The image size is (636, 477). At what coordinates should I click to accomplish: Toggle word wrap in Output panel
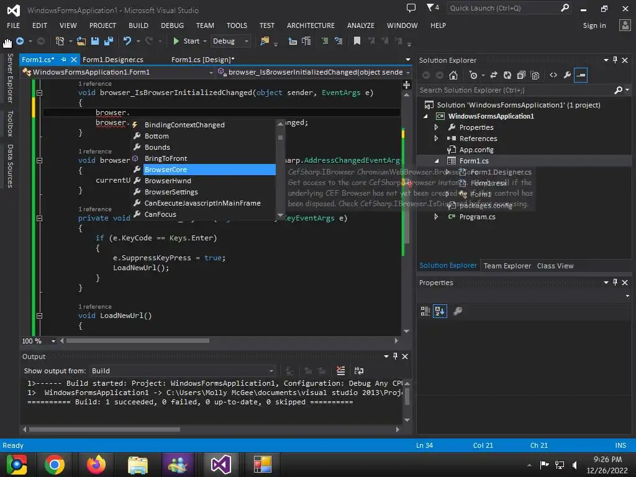pyautogui.click(x=358, y=370)
